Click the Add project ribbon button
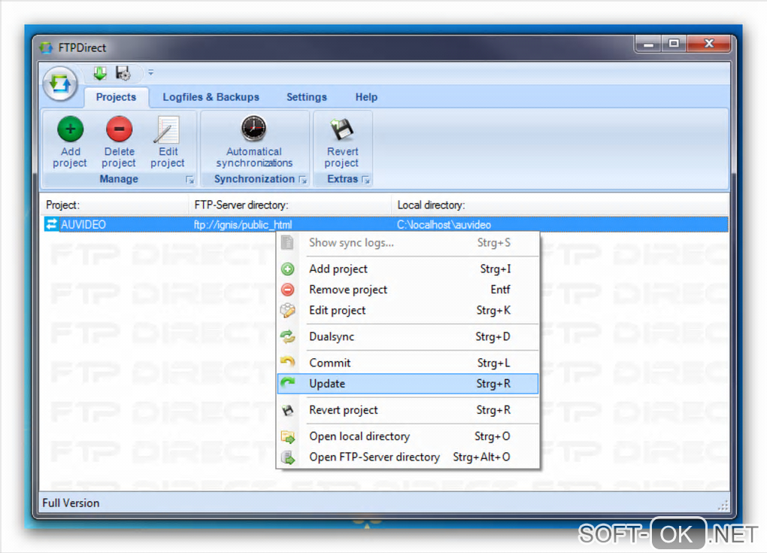 coord(70,142)
